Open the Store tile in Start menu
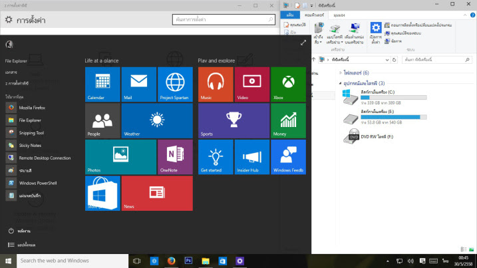477x268 pixels. [102, 193]
